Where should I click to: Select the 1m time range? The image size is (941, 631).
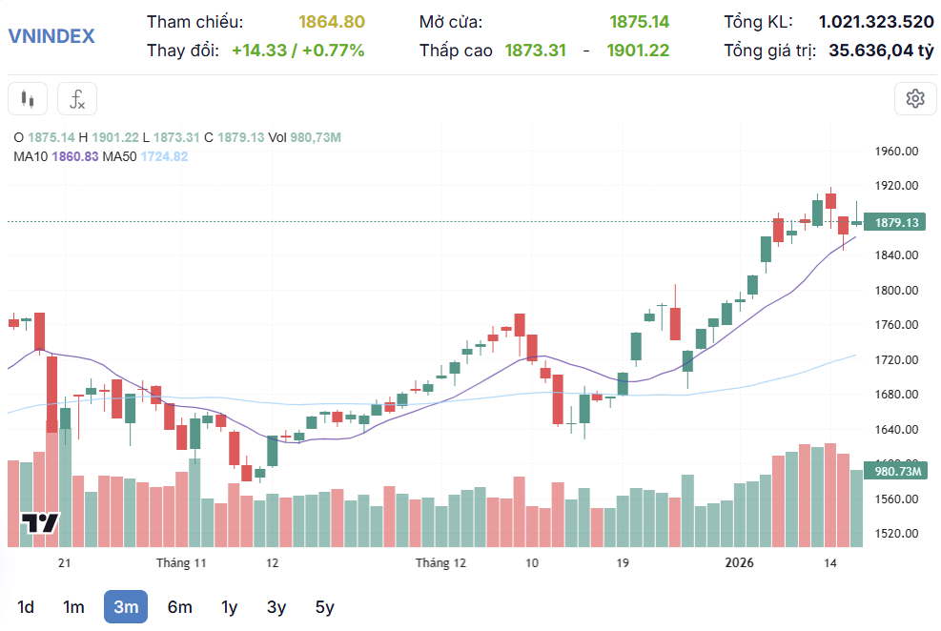73,607
